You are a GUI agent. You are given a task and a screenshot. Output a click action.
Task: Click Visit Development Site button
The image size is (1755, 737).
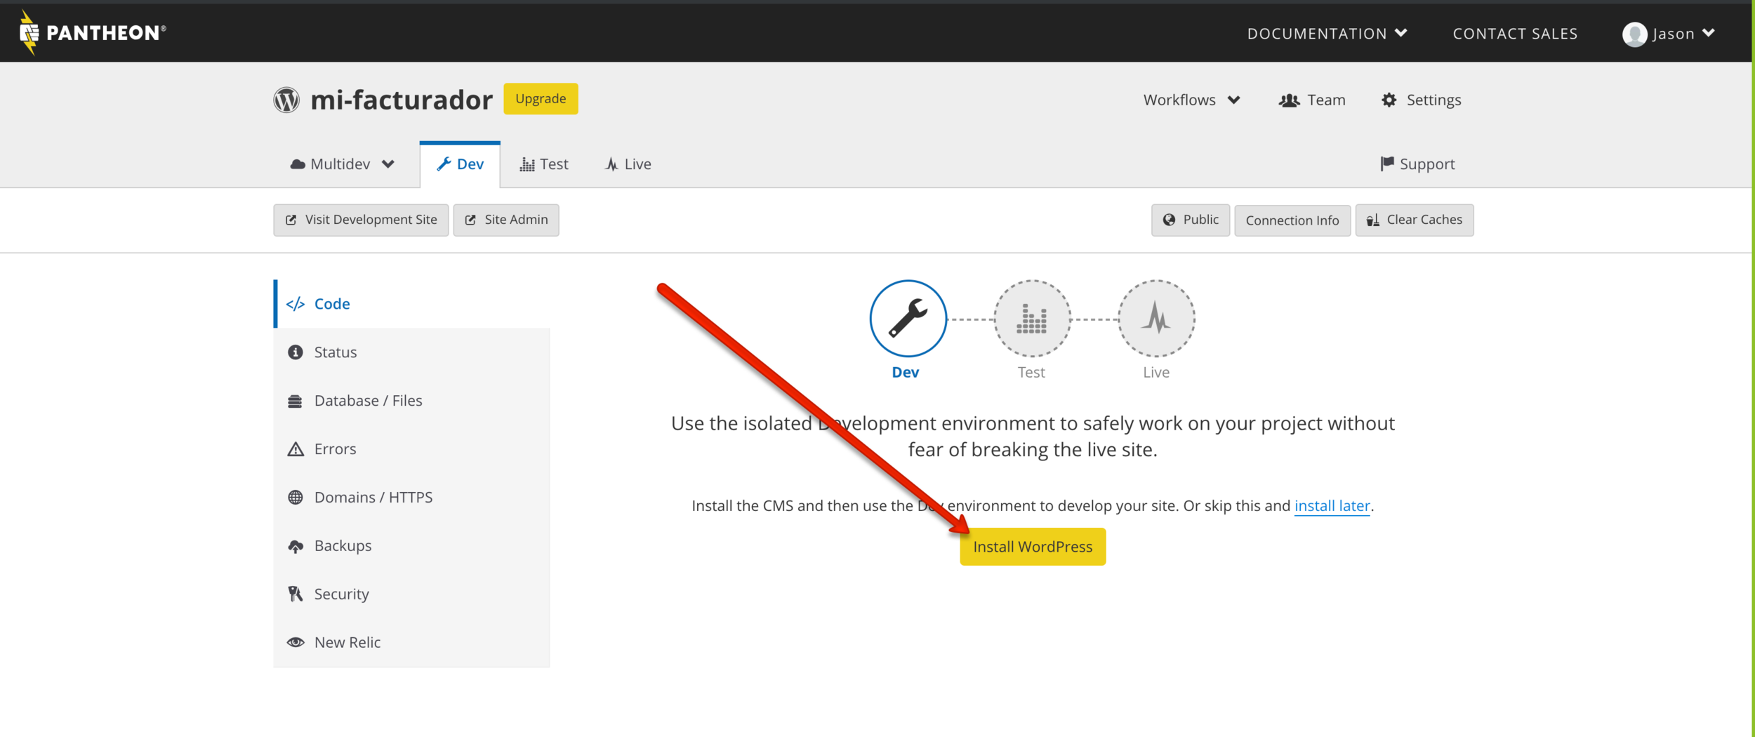[361, 220]
